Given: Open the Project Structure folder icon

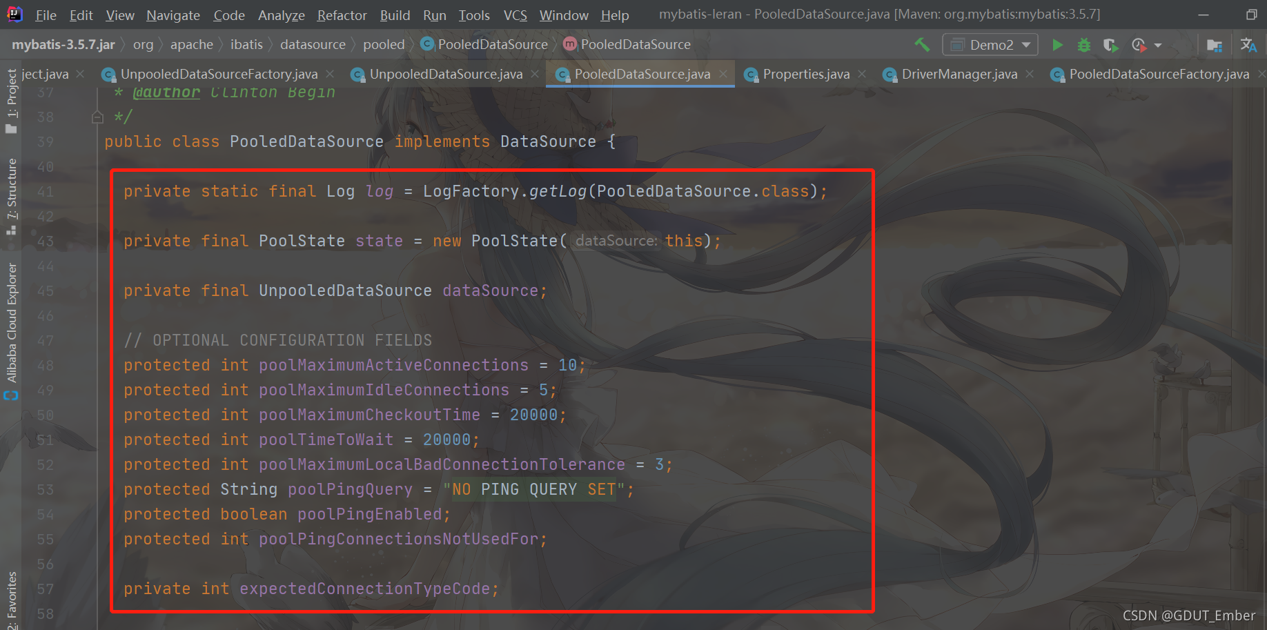Looking at the screenshot, I should point(1215,45).
